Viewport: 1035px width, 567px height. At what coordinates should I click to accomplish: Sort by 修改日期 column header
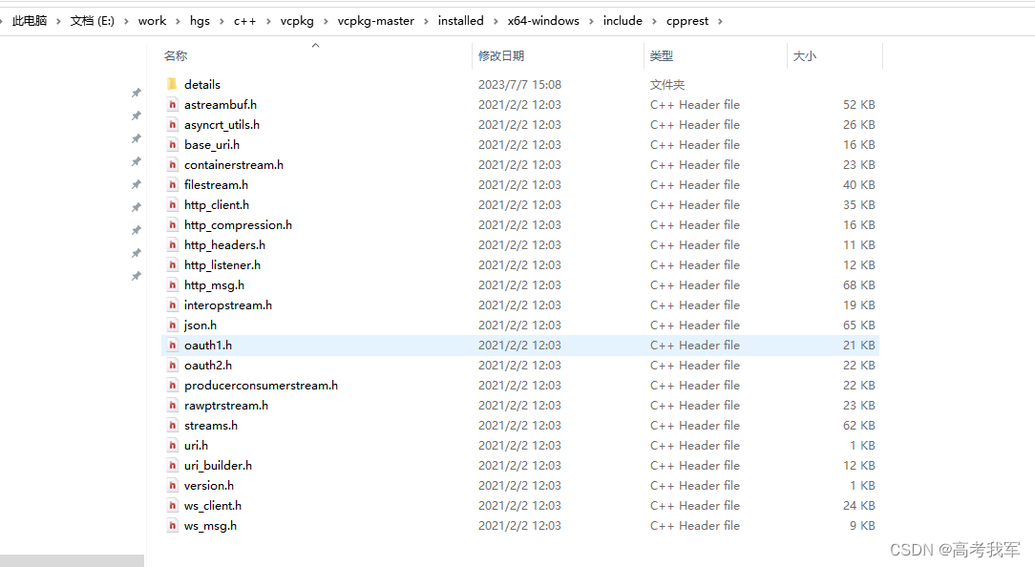click(x=501, y=56)
